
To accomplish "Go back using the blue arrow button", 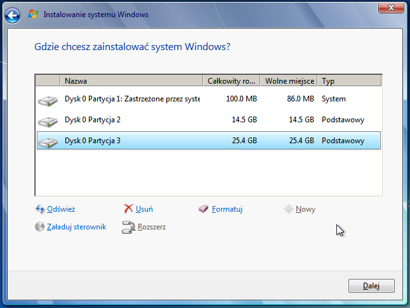I will (12, 15).
